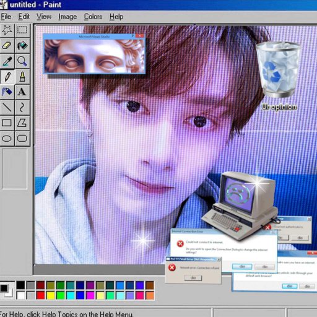Select the Text tool letter A
The image size is (317, 317).
pos(22,92)
